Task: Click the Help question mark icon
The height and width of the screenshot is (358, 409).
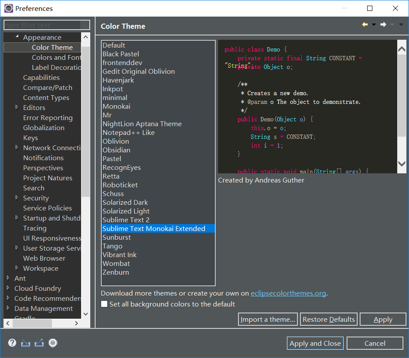Action: click(12, 343)
